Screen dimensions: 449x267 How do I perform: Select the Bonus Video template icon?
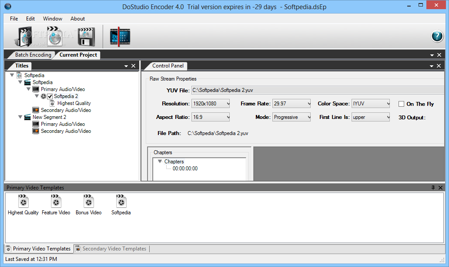click(x=88, y=201)
